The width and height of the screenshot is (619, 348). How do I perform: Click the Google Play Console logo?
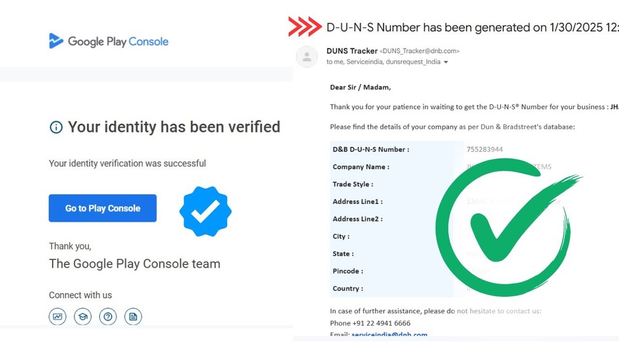coord(108,41)
